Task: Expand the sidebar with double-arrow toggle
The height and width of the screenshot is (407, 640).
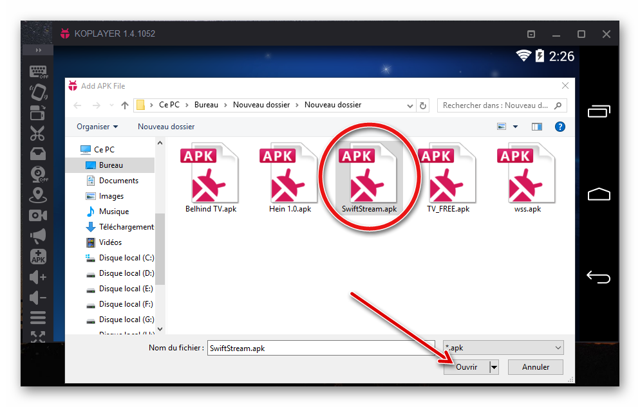Action: point(38,50)
